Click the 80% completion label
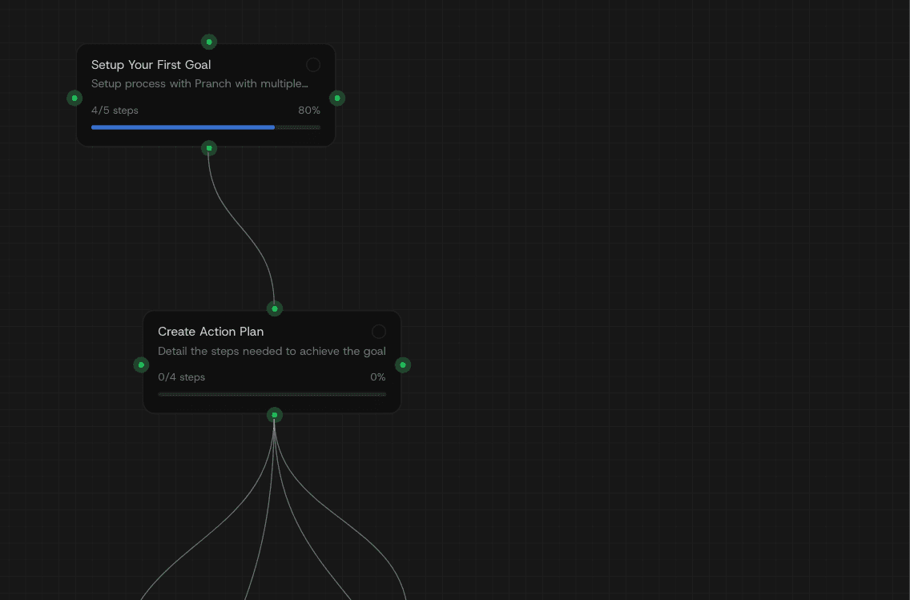The height and width of the screenshot is (600, 910). (x=308, y=111)
